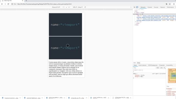Switch to the Performance tab
The height and width of the screenshot is (99, 176).
tap(170, 7)
